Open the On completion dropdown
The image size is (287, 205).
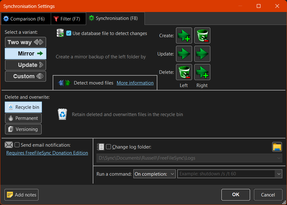tap(154, 174)
